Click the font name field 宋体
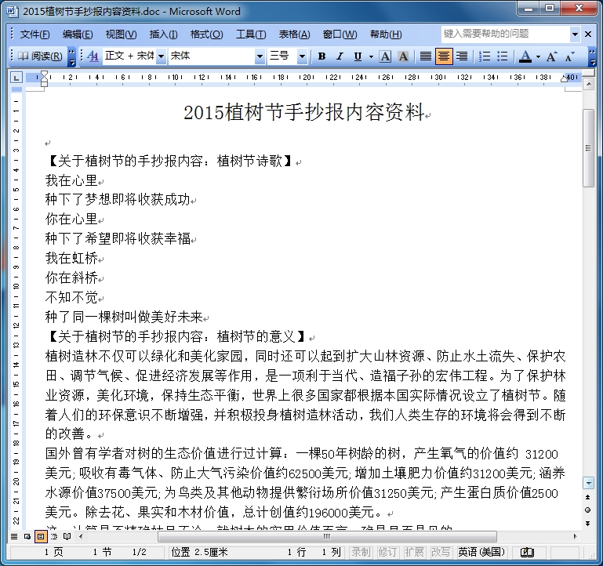 click(x=212, y=56)
